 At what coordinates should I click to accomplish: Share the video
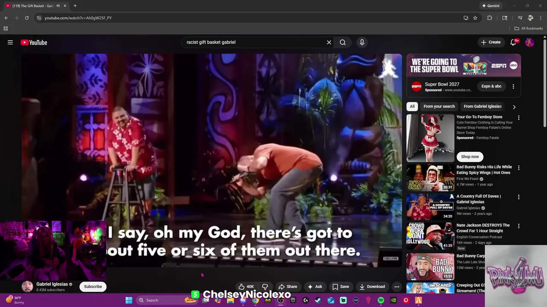point(288,287)
